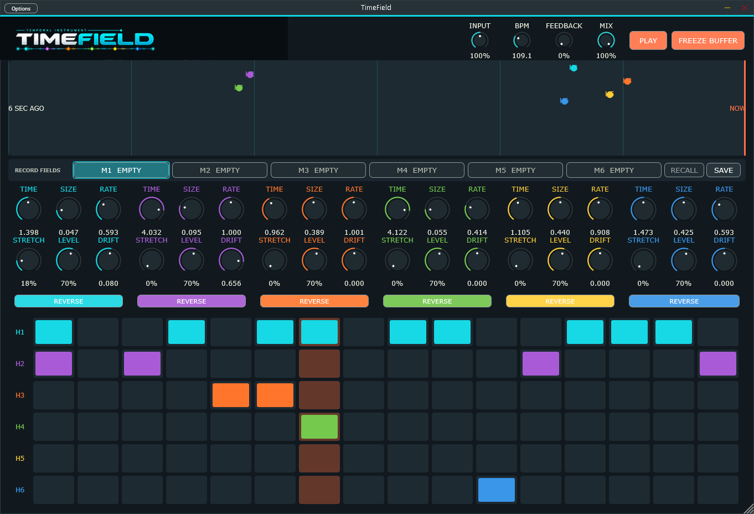Screen dimensions: 754x514
Task: Click the yellow SIZE knob reading 0.440
Action: click(560, 209)
